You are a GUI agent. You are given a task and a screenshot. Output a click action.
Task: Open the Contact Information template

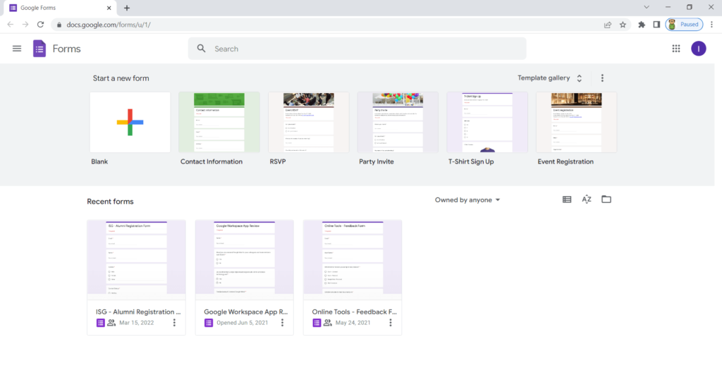tap(219, 123)
